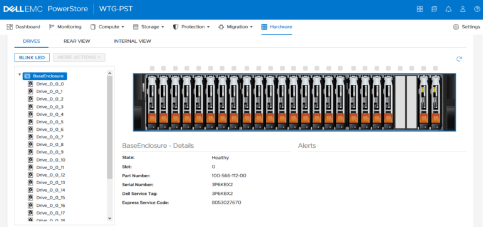The height and width of the screenshot is (227, 483).
Task: Open the user account icon
Action: pos(463,9)
